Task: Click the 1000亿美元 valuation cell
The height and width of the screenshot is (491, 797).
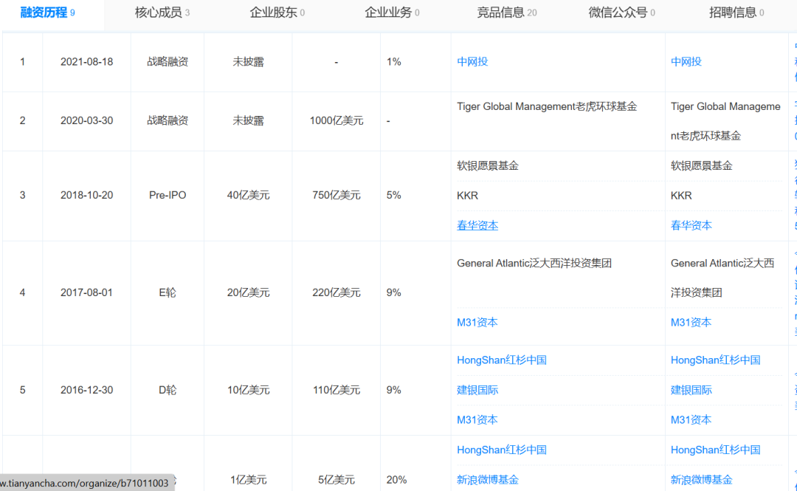Action: (x=337, y=120)
